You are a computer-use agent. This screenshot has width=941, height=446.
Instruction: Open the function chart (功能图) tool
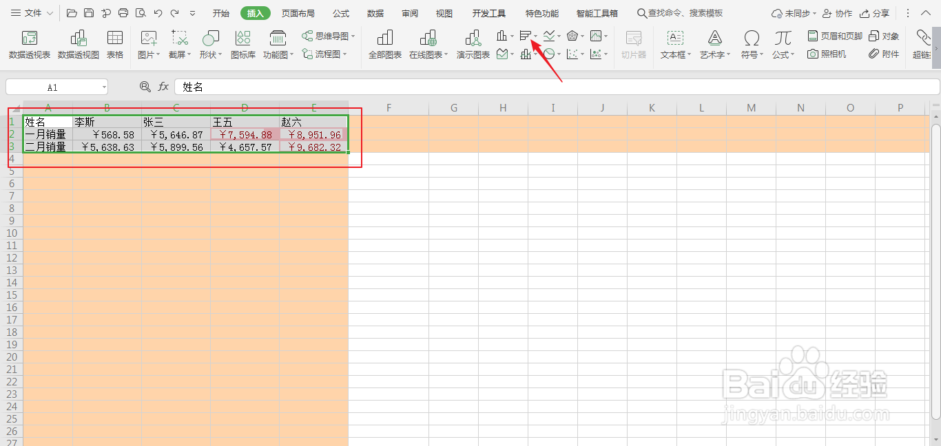click(278, 44)
